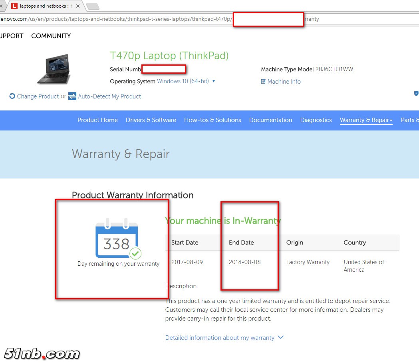Image resolution: width=419 pixels, height=363 pixels.
Task: Click the Origin column header
Action: [x=294, y=243]
